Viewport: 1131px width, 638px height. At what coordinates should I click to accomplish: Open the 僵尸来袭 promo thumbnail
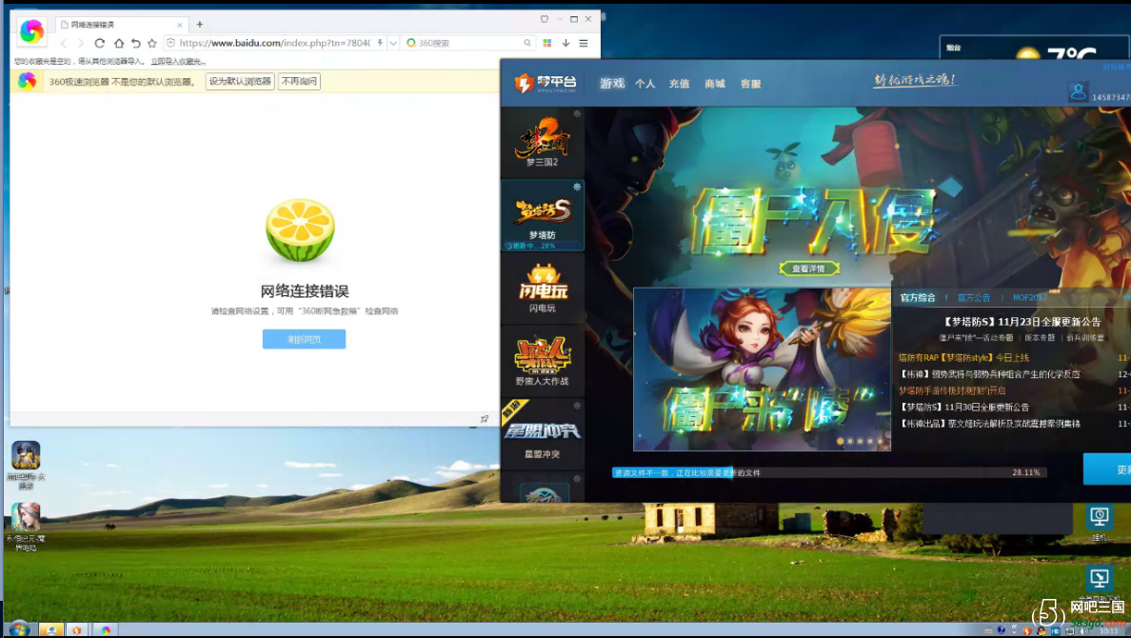(x=762, y=369)
